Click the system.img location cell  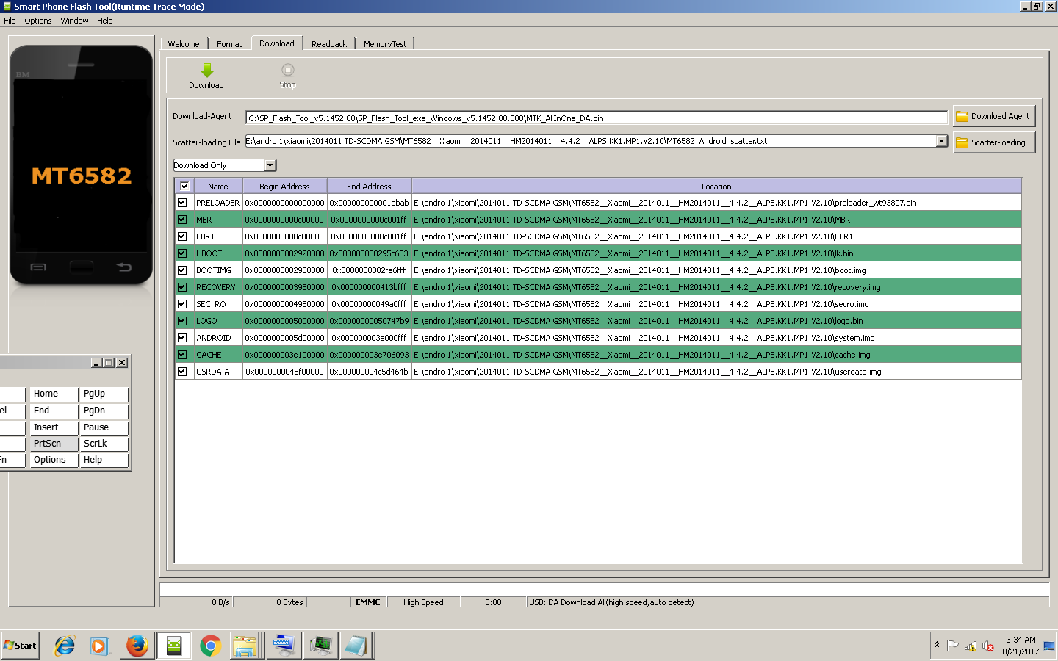pos(716,338)
